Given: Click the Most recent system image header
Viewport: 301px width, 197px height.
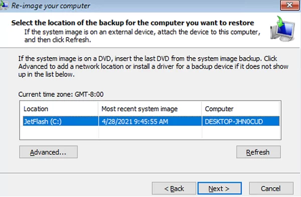Looking at the screenshot, I should pos(149,109).
